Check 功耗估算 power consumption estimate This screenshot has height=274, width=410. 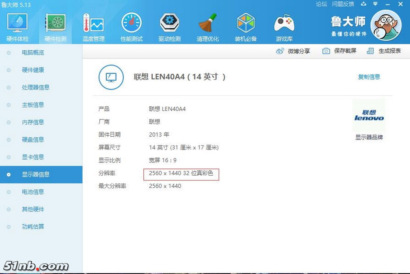pos(33,226)
